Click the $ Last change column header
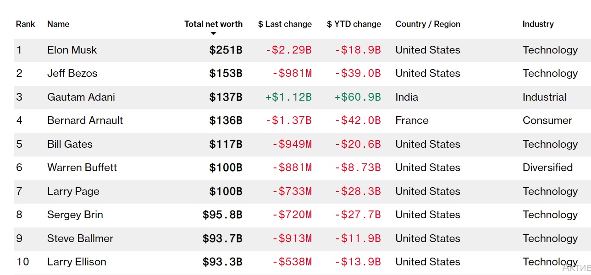The image size is (591, 275). pyautogui.click(x=285, y=24)
